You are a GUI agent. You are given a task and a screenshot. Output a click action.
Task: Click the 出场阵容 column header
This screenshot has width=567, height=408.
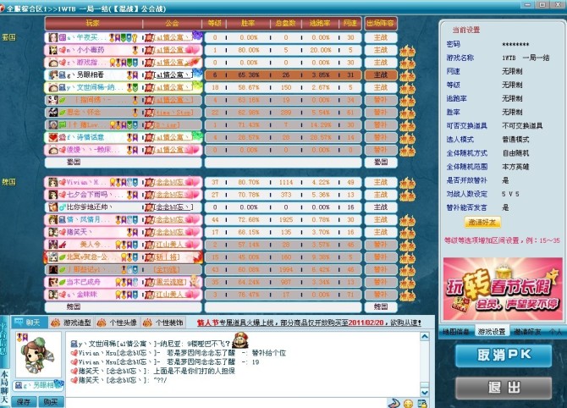pyautogui.click(x=381, y=23)
